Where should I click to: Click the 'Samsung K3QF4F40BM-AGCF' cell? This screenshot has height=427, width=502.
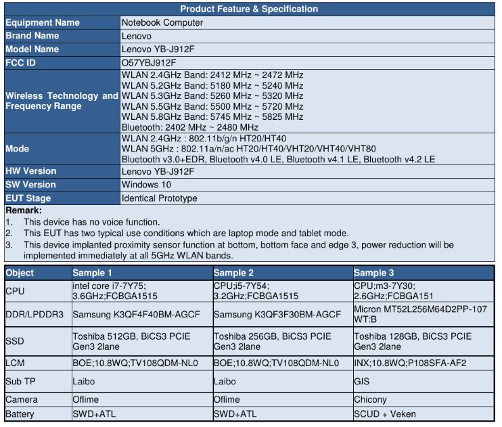point(143,315)
